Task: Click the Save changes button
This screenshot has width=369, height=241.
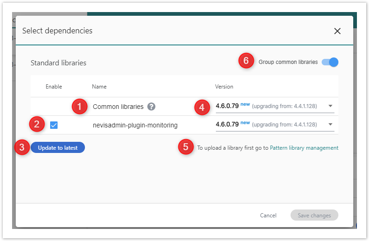Action: [x=314, y=216]
